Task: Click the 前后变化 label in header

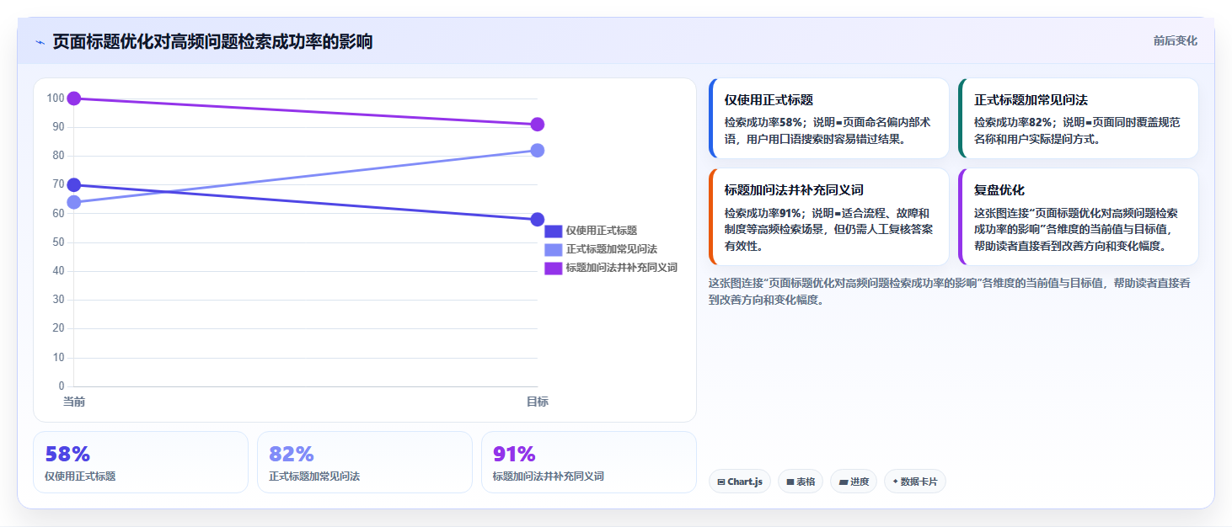Action: [x=1176, y=41]
